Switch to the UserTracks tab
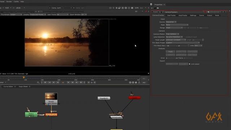231x130 pixels. coord(171,15)
